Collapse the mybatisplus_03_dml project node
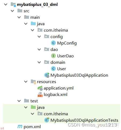121x130 pixels. [6, 4]
